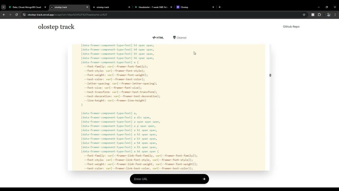Open the Github Repo link

[291, 27]
